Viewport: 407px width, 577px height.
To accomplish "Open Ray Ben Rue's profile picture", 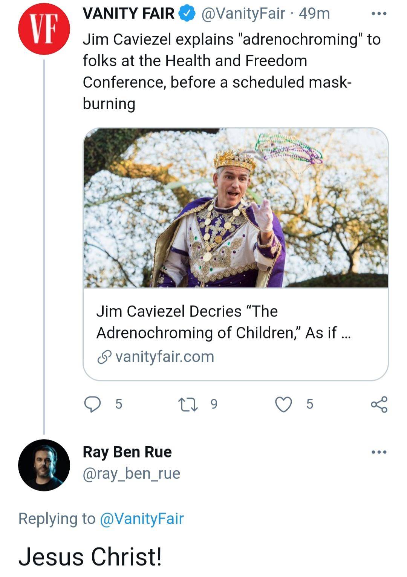I will click(x=44, y=465).
